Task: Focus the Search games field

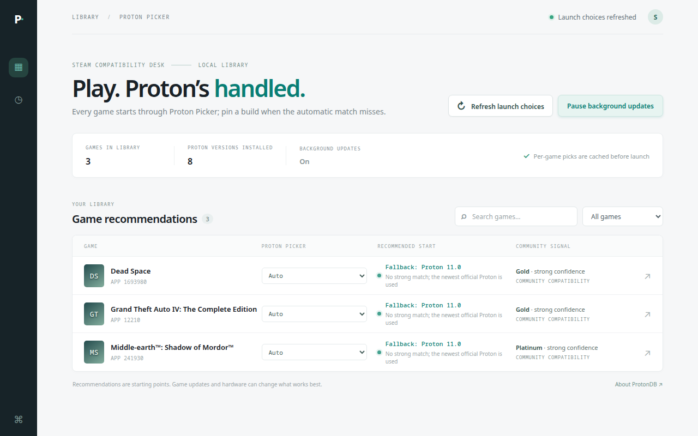Action: [516, 216]
